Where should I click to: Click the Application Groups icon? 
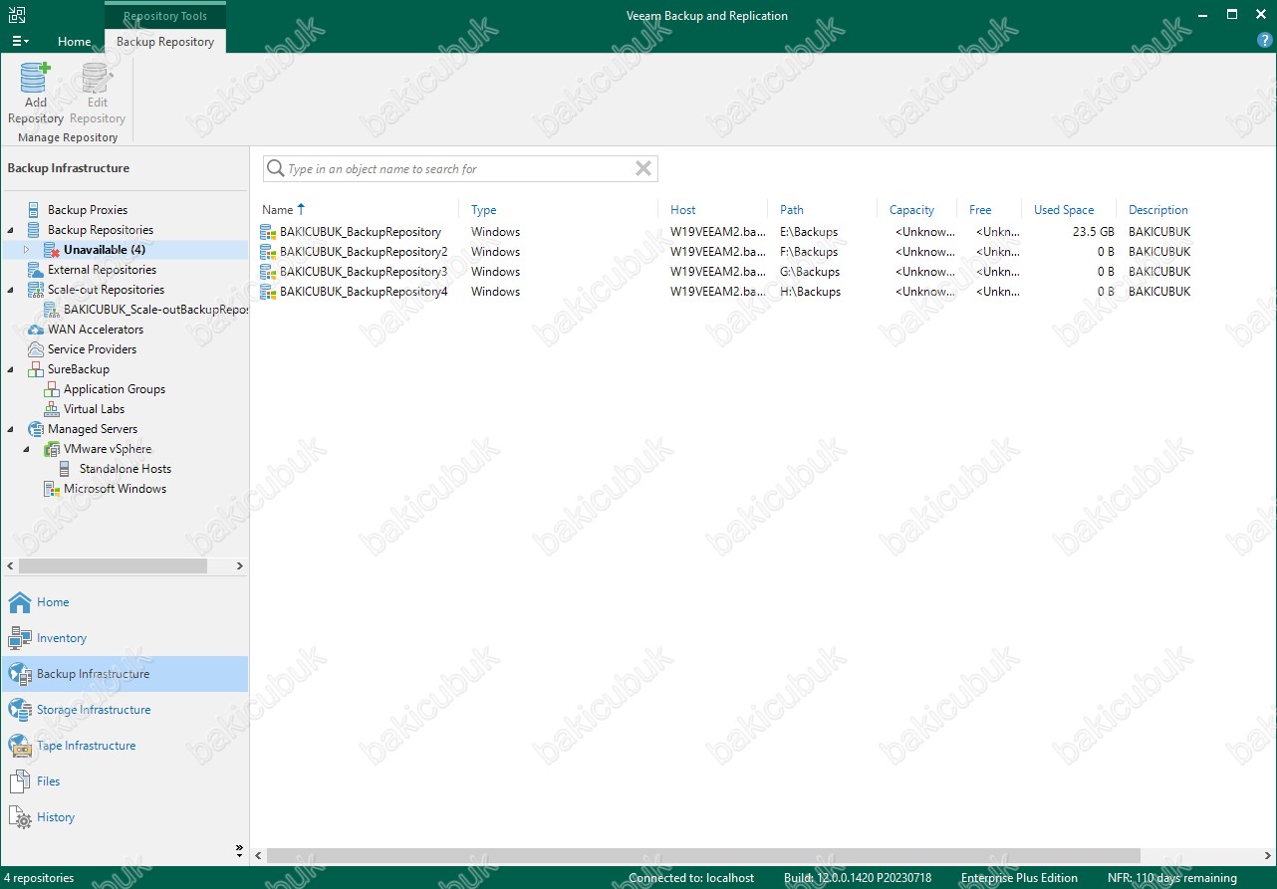tap(52, 389)
